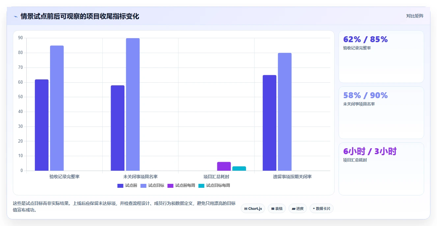Click the cyan 试点目标每周 legend swatch
The image size is (437, 226).
tap(202, 185)
